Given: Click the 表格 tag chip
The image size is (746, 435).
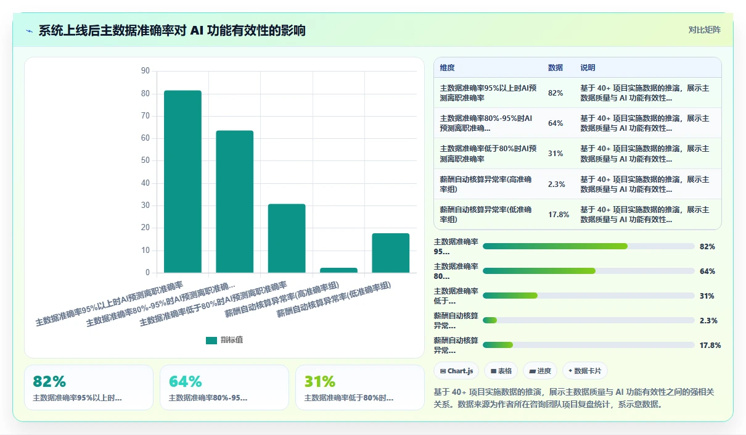Looking at the screenshot, I should coord(501,371).
